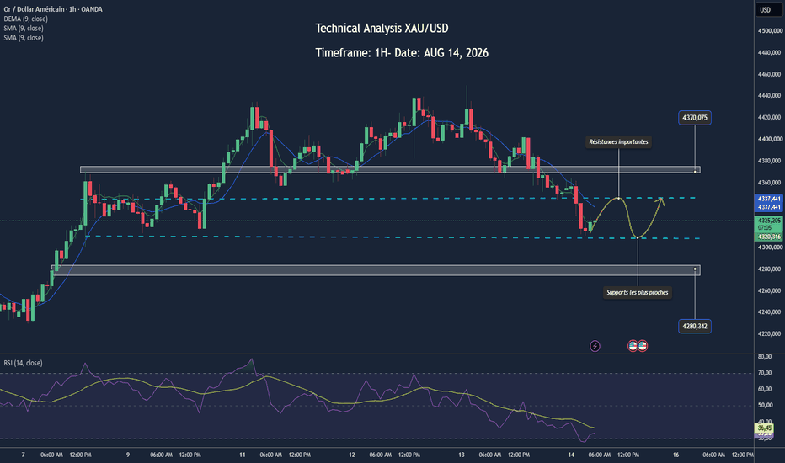Click the RSI 60,00 scale label
785x463 pixels.
pyautogui.click(x=765, y=389)
